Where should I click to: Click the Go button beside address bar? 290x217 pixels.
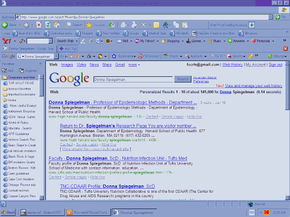(280, 17)
